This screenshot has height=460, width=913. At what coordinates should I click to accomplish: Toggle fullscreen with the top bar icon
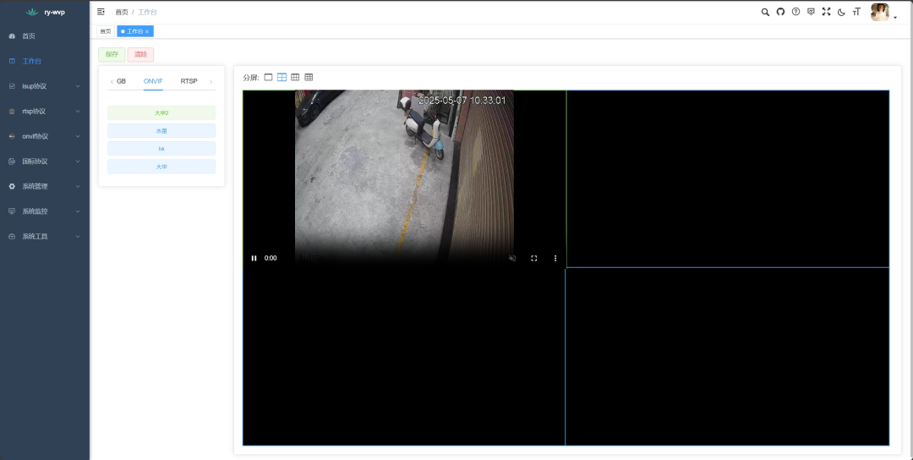826,12
